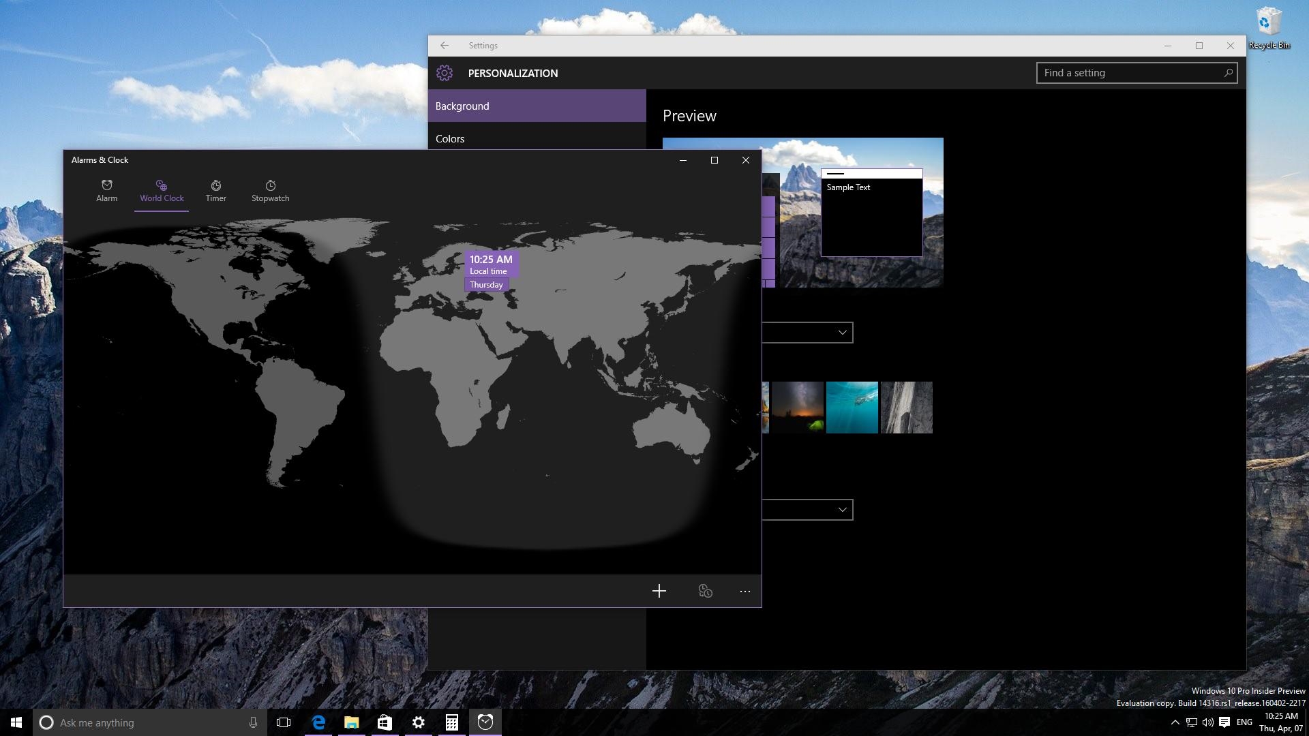Viewport: 1309px width, 736px height.
Task: Select Colors in Personalization sidebar
Action: coord(450,138)
